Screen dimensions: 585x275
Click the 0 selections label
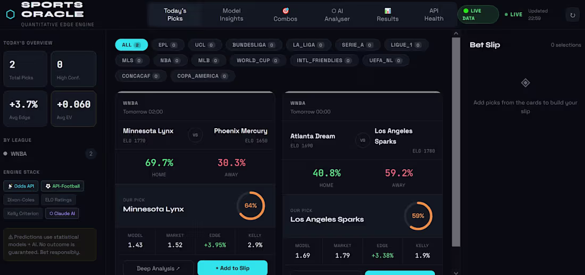(566, 45)
